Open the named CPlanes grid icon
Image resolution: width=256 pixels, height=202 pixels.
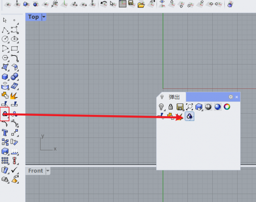(123, 4)
